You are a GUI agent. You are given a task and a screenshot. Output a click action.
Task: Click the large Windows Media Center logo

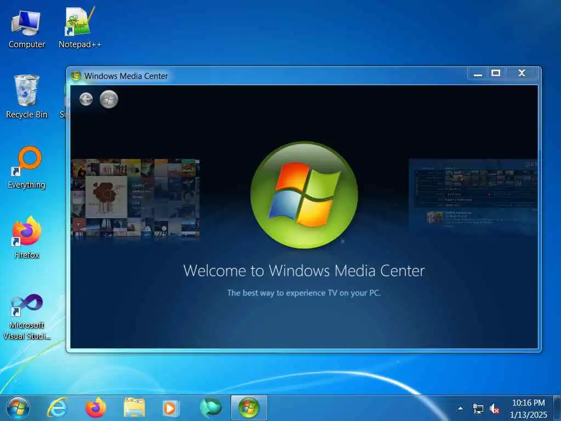coord(304,195)
